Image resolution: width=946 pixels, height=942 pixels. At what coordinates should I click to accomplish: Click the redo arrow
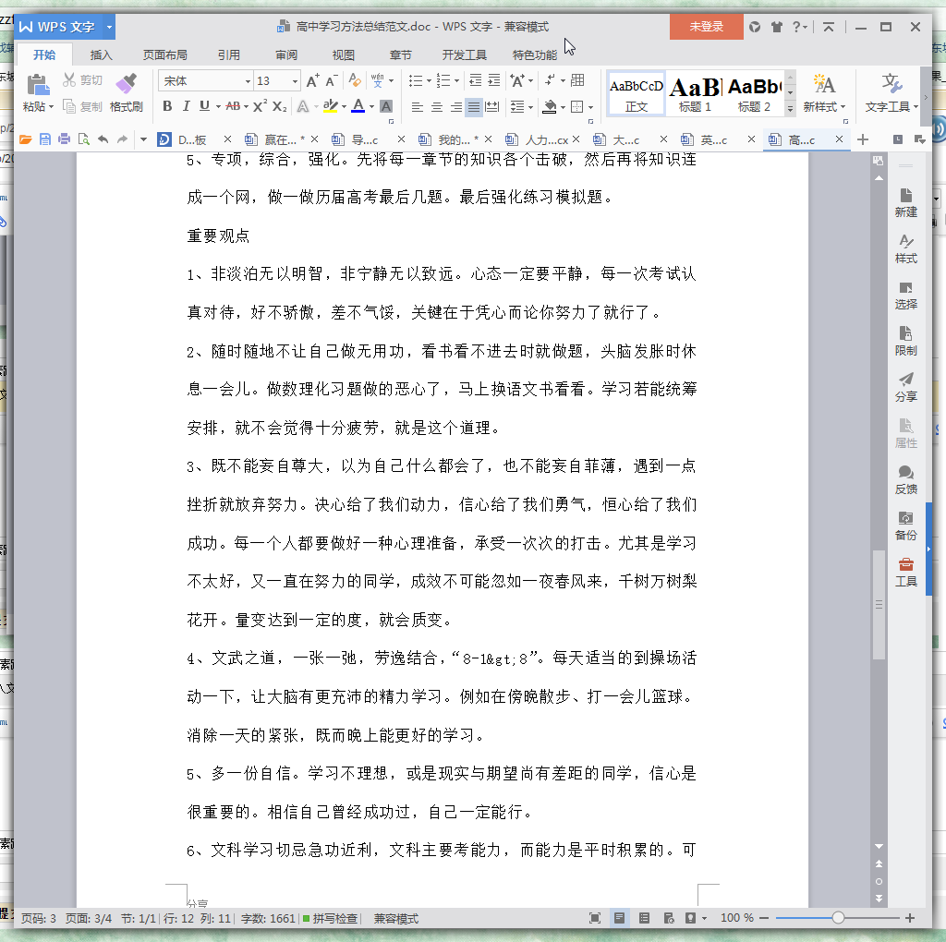123,139
